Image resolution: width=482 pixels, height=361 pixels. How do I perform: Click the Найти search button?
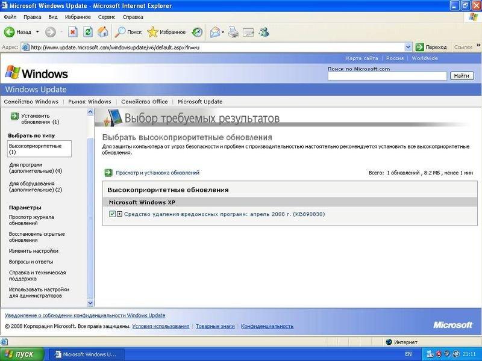[462, 76]
